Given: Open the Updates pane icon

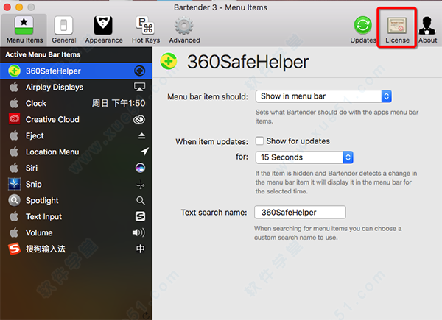Looking at the screenshot, I should [x=362, y=29].
